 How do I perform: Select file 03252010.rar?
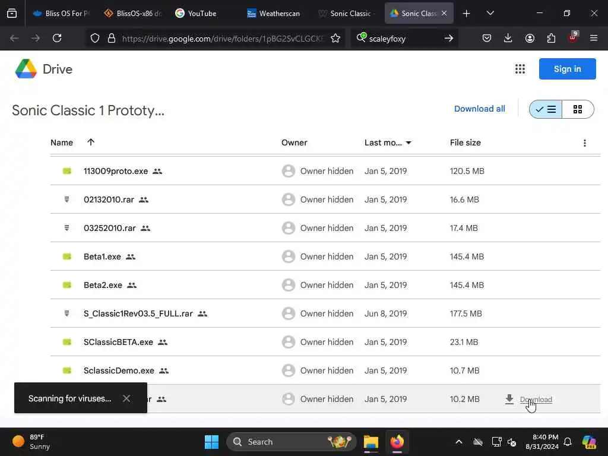325,228
